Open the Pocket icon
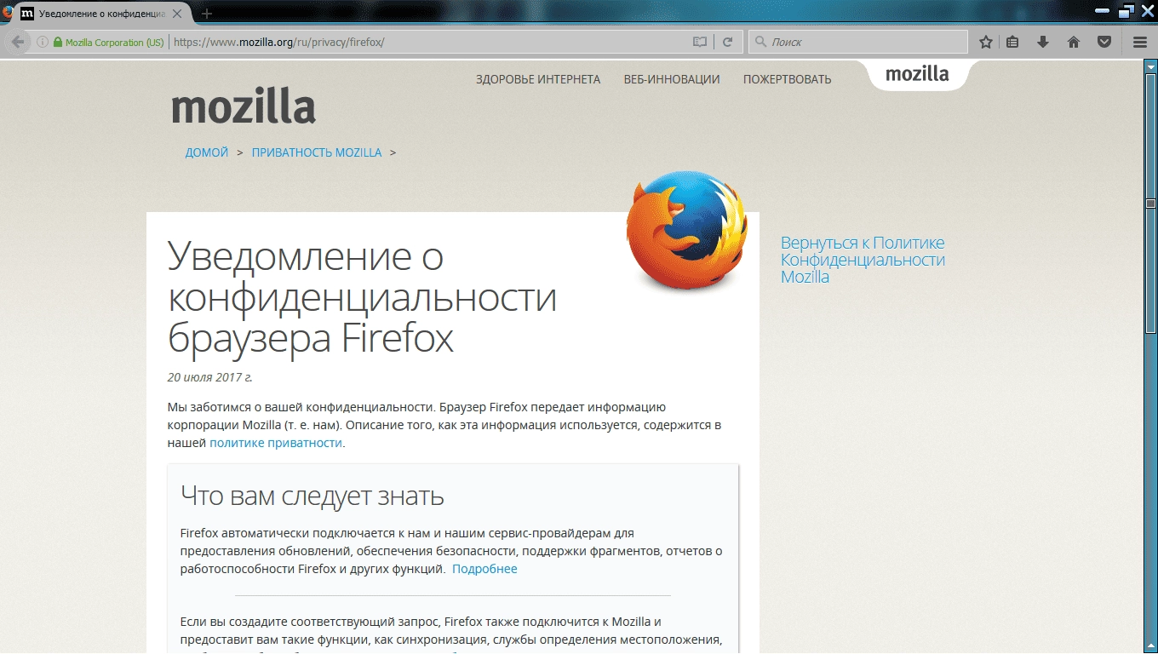 pyautogui.click(x=1104, y=42)
